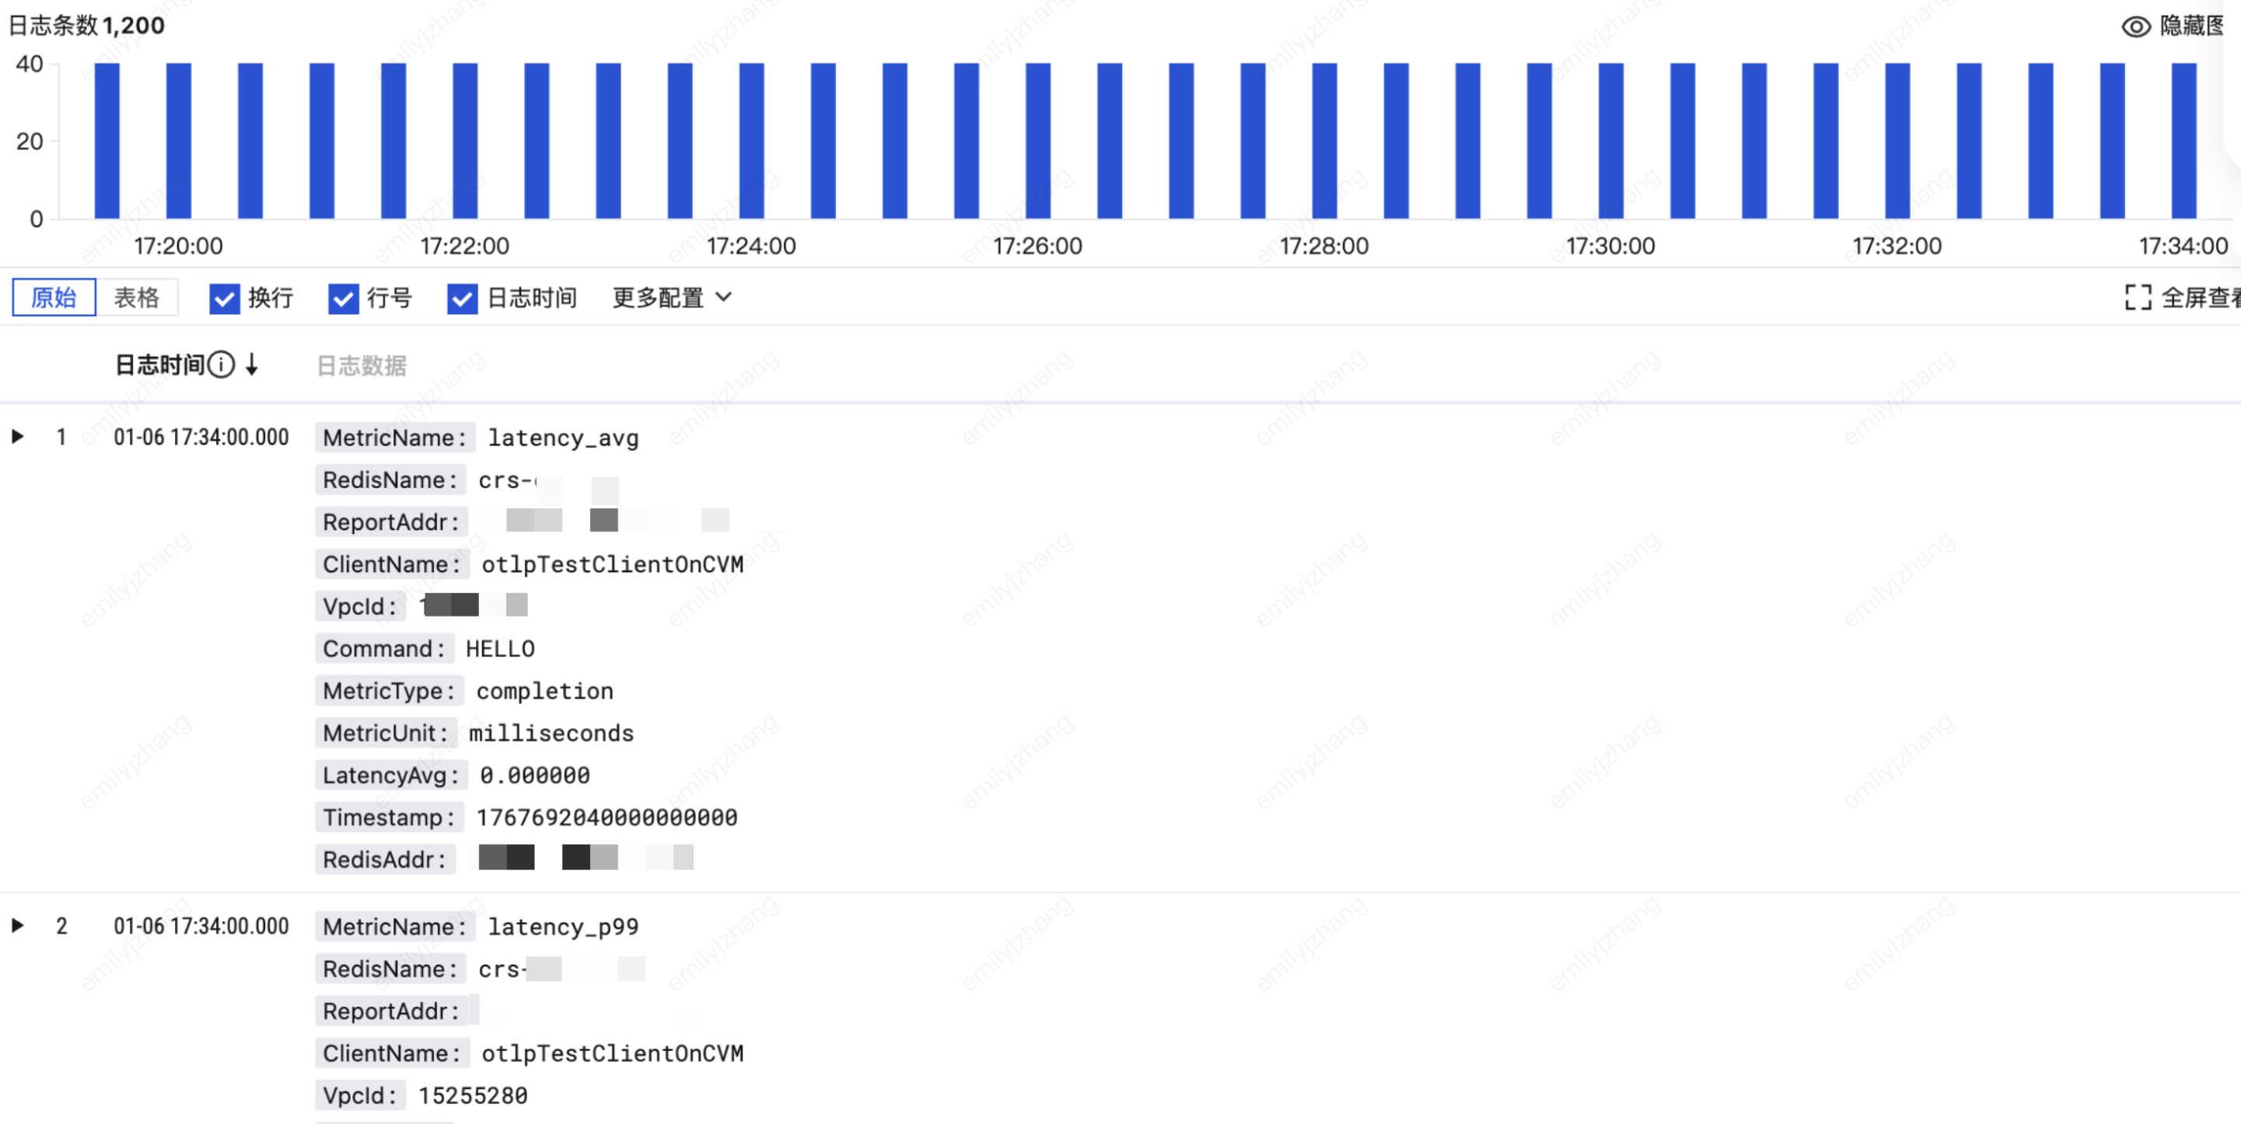Click the info icon beside 日志时间 header

[x=222, y=365]
